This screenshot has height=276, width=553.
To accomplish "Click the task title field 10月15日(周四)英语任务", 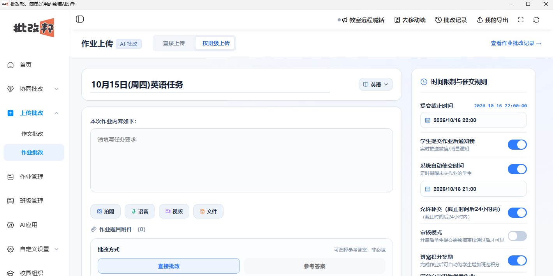I will [x=210, y=85].
